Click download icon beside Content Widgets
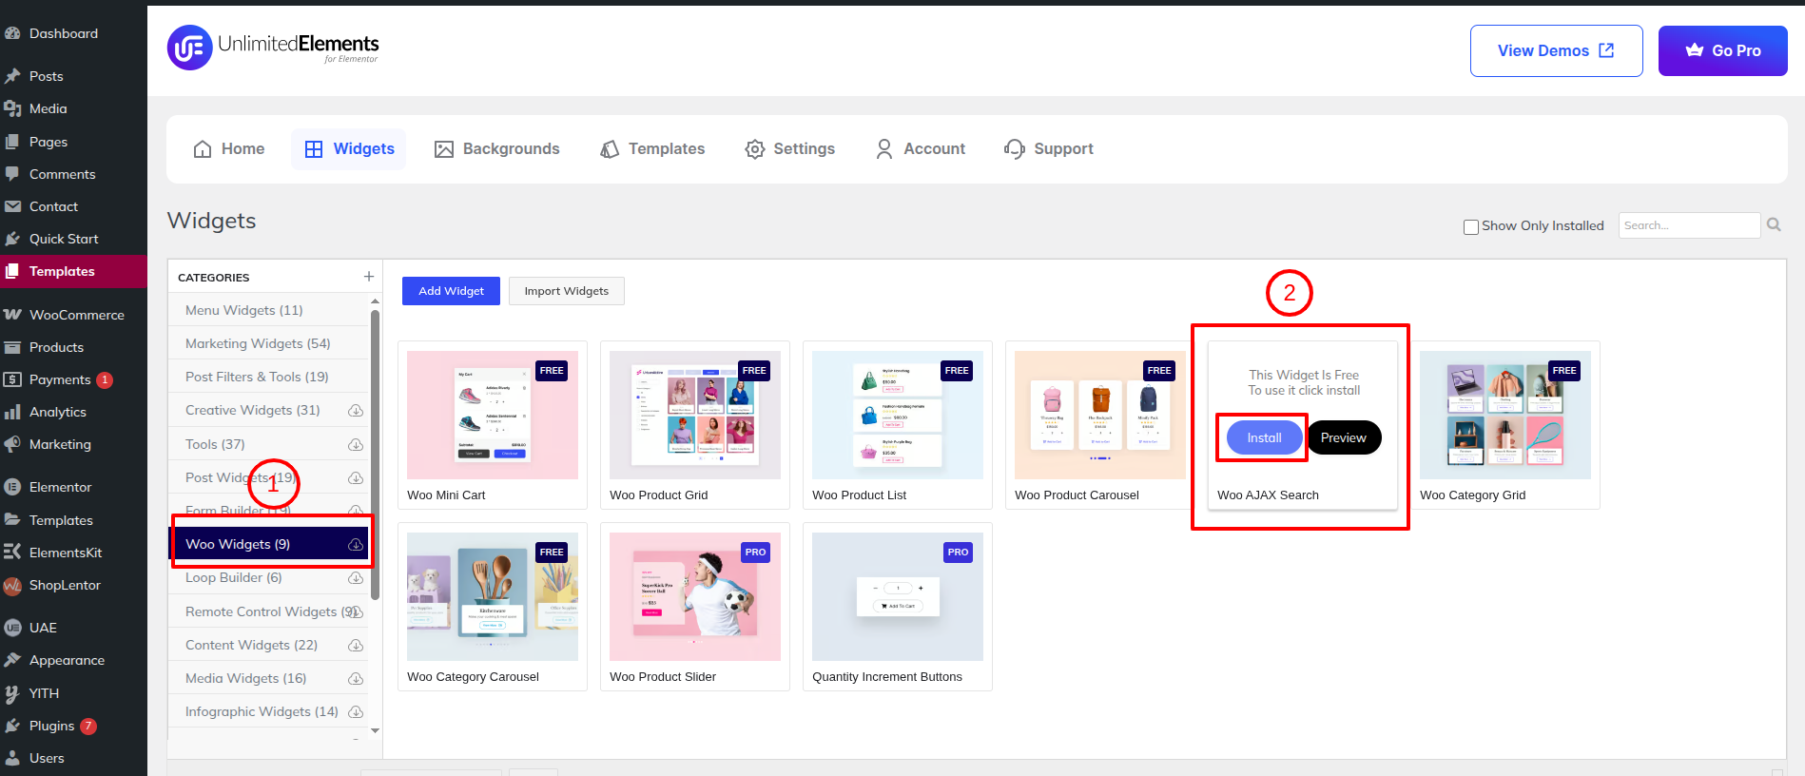The width and height of the screenshot is (1805, 776). click(356, 646)
